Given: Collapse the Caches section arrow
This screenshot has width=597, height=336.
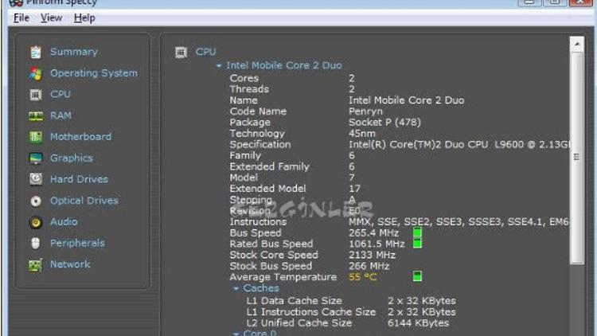Looking at the screenshot, I should 236,288.
